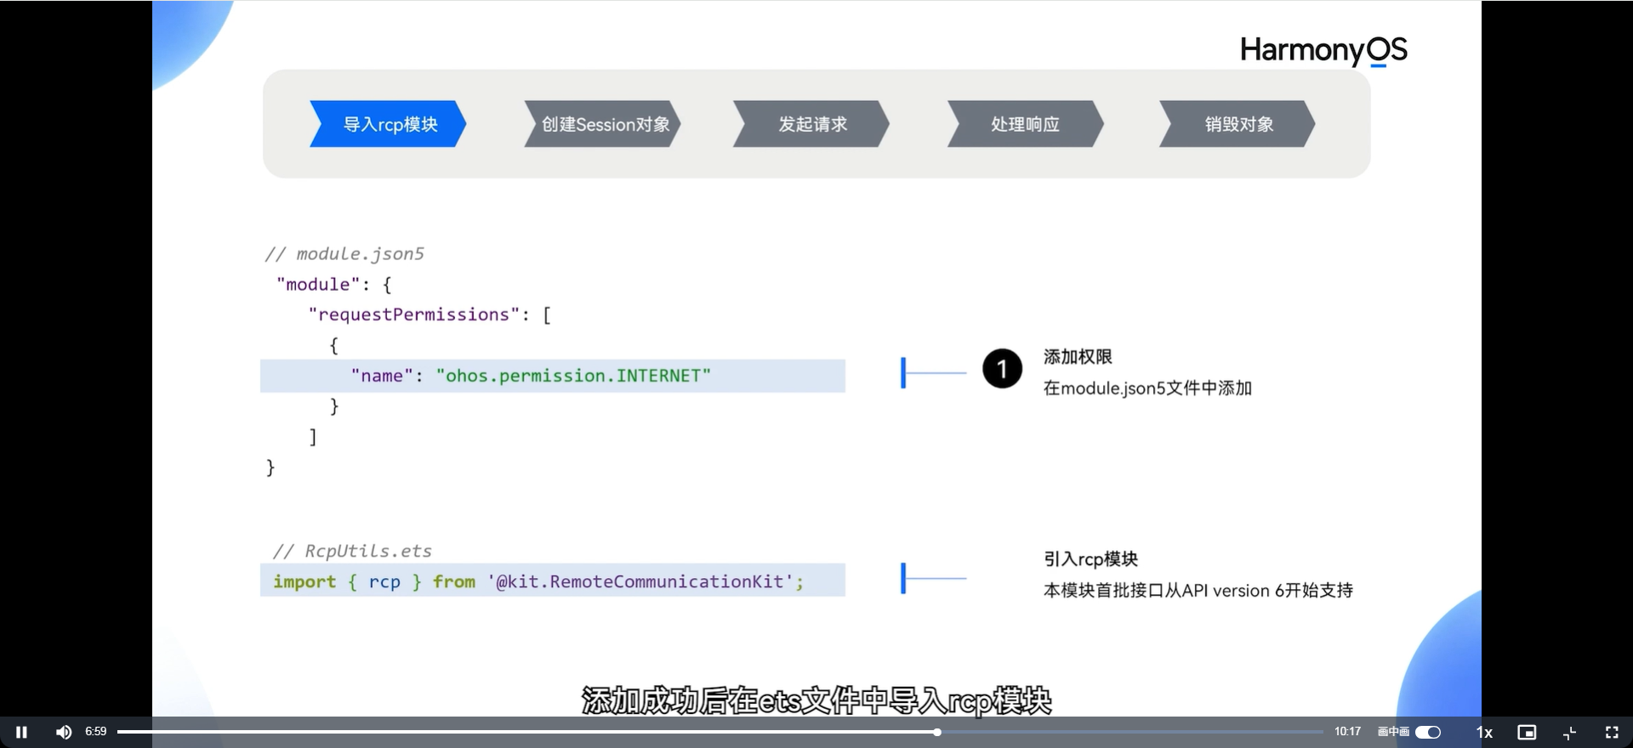Click the "module": { code line
1633x748 pixels.
click(333, 284)
